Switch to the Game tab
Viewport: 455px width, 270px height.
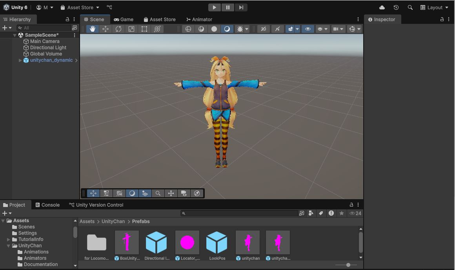124,20
